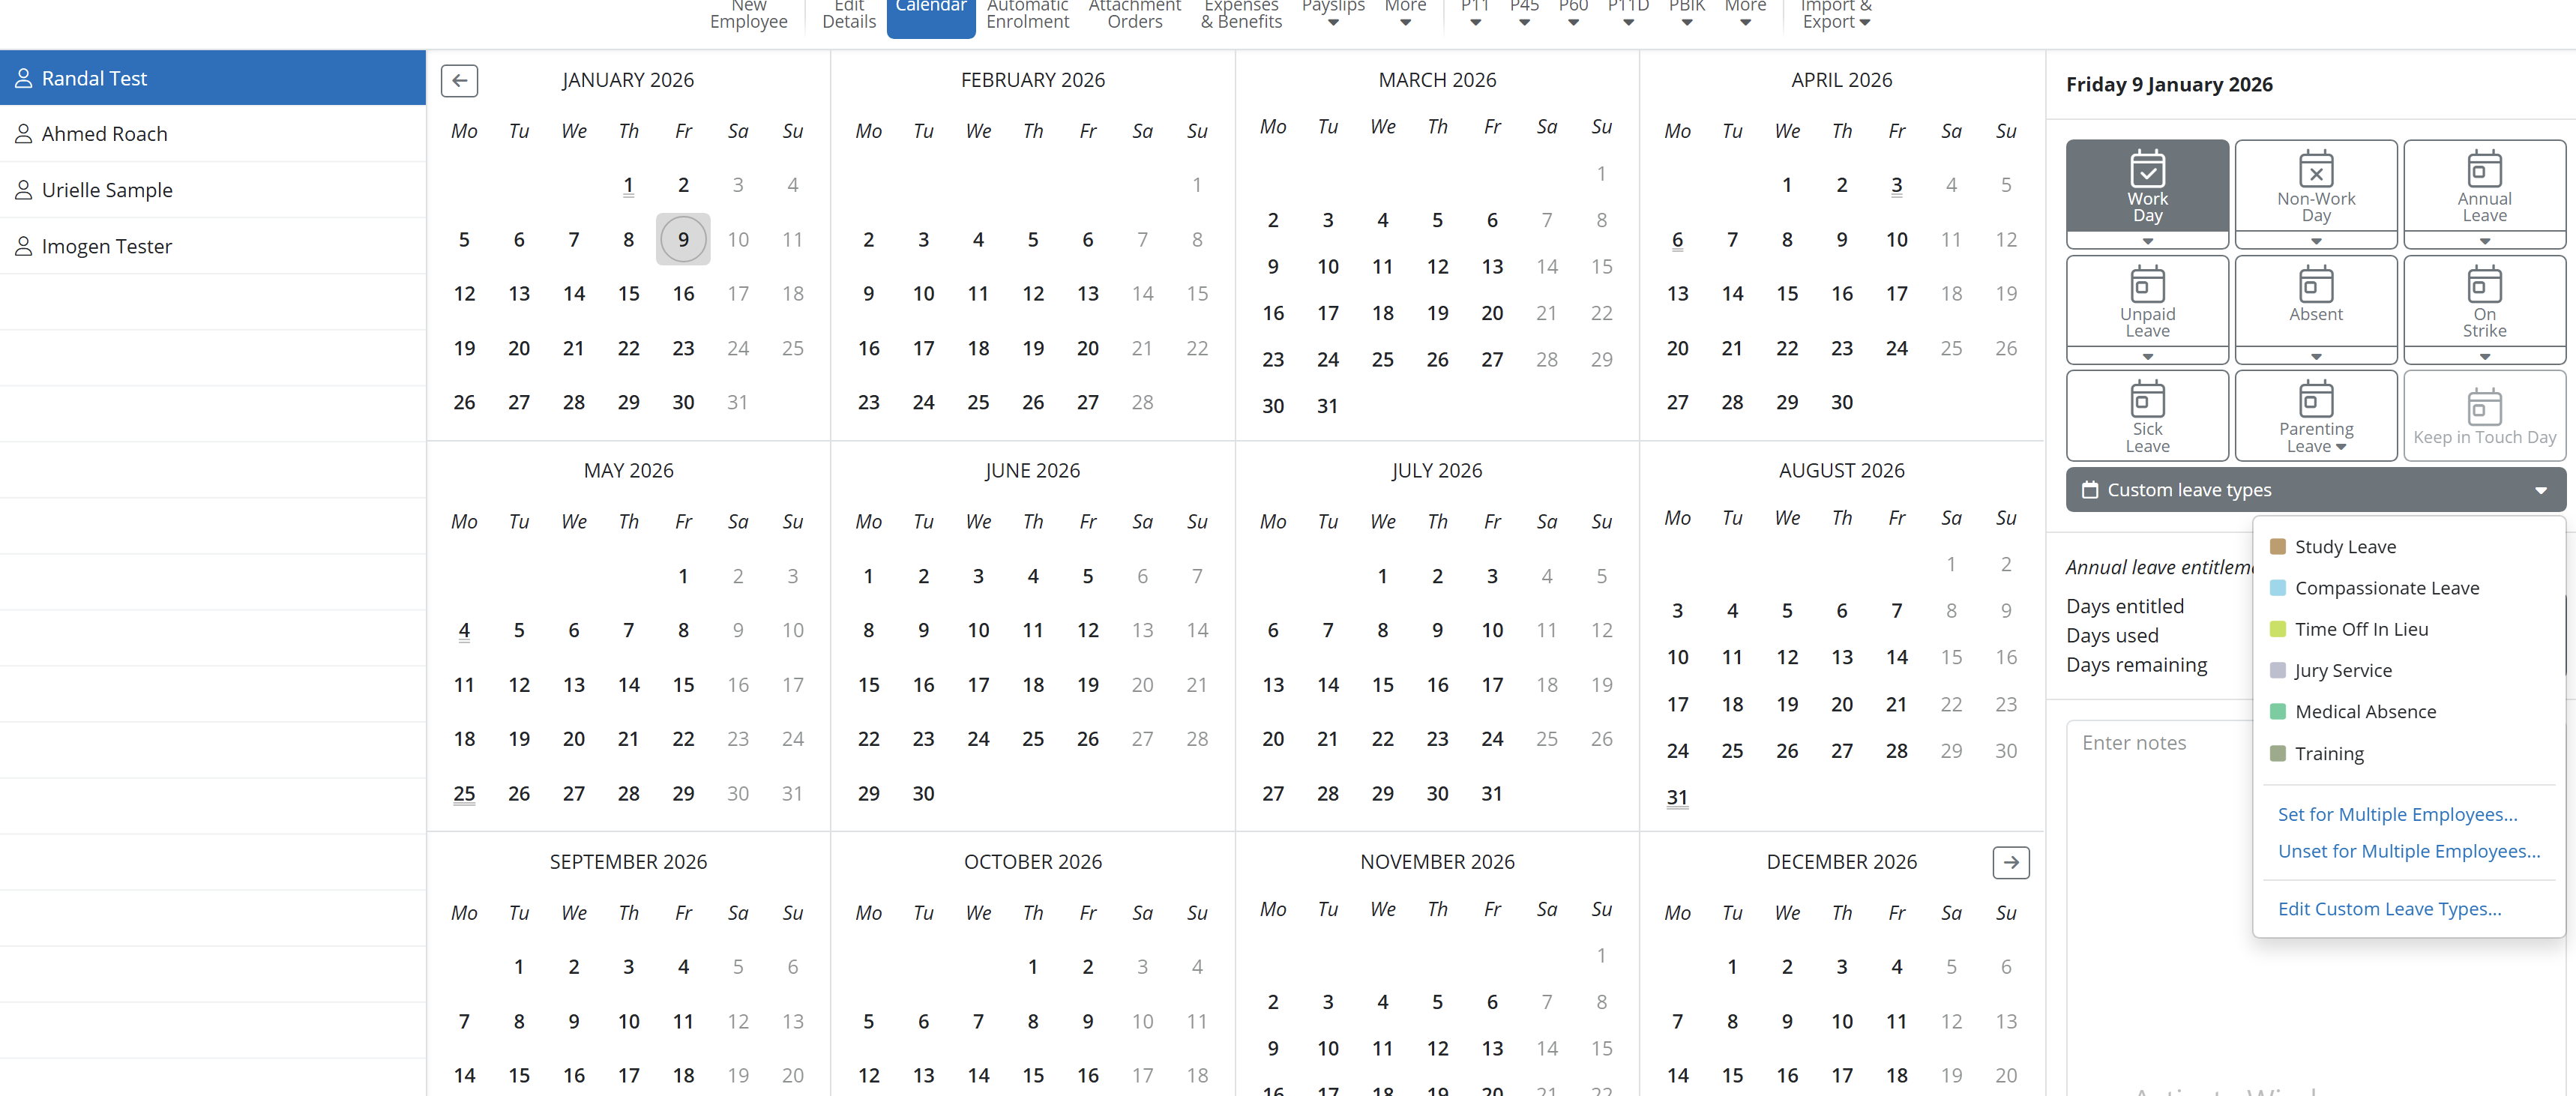This screenshot has width=2576, height=1096.
Task: Mark day as Unpaid Leave
Action: (2147, 302)
